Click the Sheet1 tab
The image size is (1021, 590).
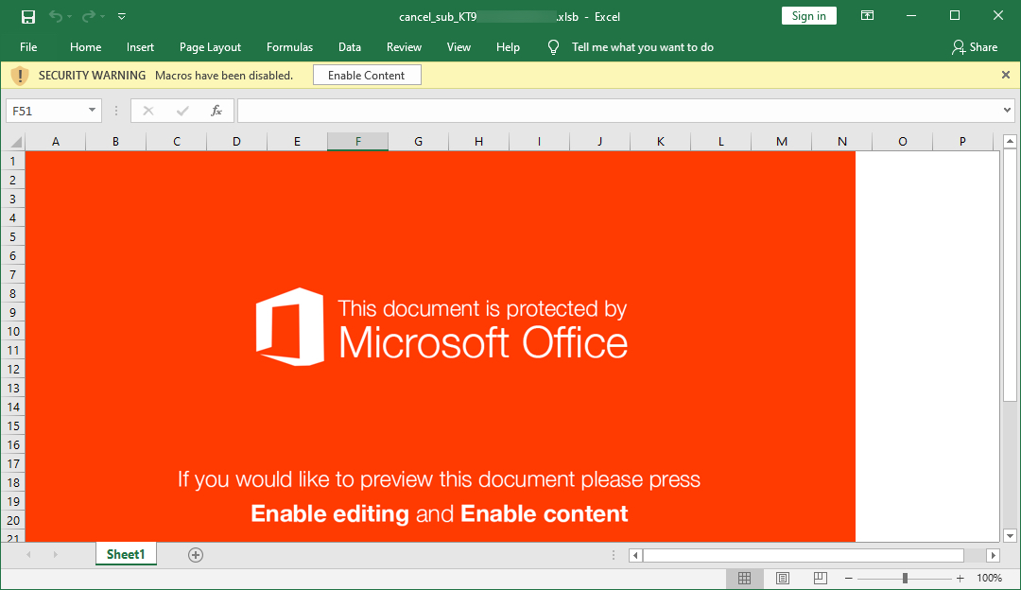click(x=126, y=554)
